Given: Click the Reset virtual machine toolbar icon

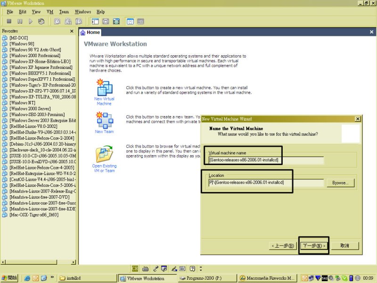Looking at the screenshot, I should coord(41,21).
